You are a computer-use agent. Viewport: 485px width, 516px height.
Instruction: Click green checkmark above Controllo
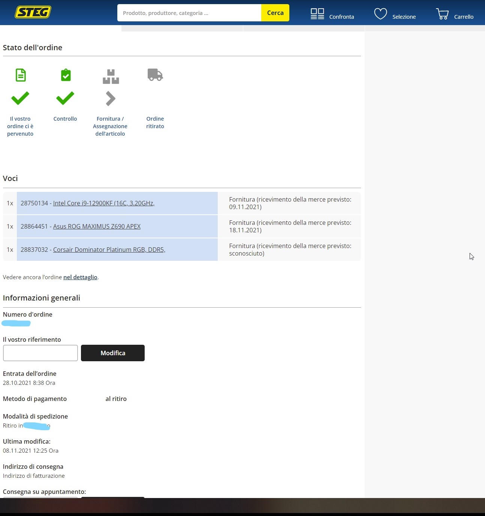coord(65,98)
